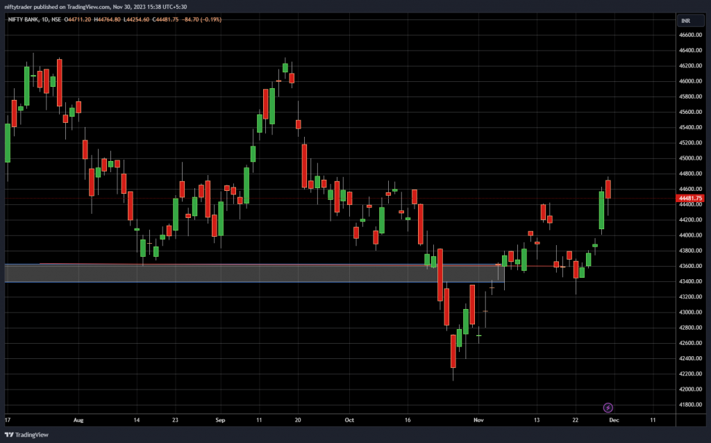Click the close value C44481.75 in the legend

point(165,19)
